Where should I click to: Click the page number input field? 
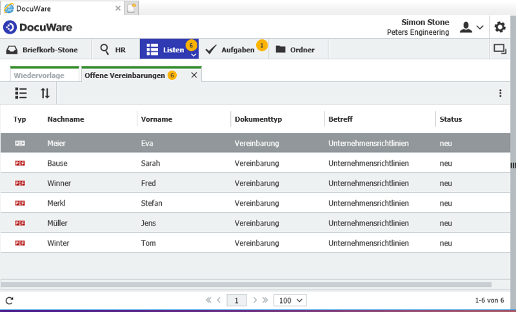[237, 300]
